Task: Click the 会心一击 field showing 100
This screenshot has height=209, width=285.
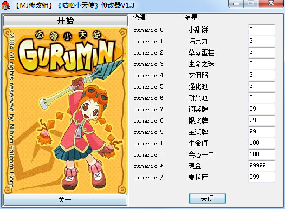Action: click(x=262, y=154)
